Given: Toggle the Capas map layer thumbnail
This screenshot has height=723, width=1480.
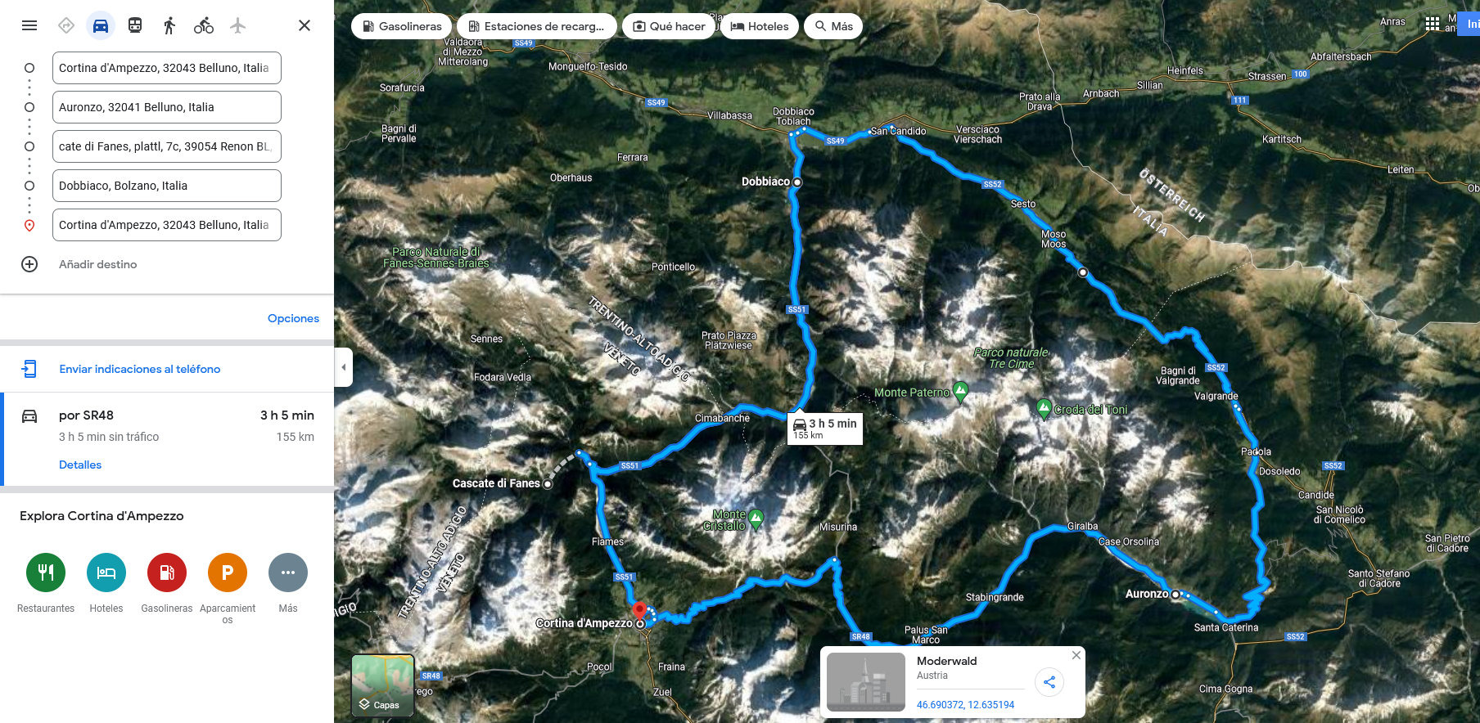Looking at the screenshot, I should [x=382, y=685].
